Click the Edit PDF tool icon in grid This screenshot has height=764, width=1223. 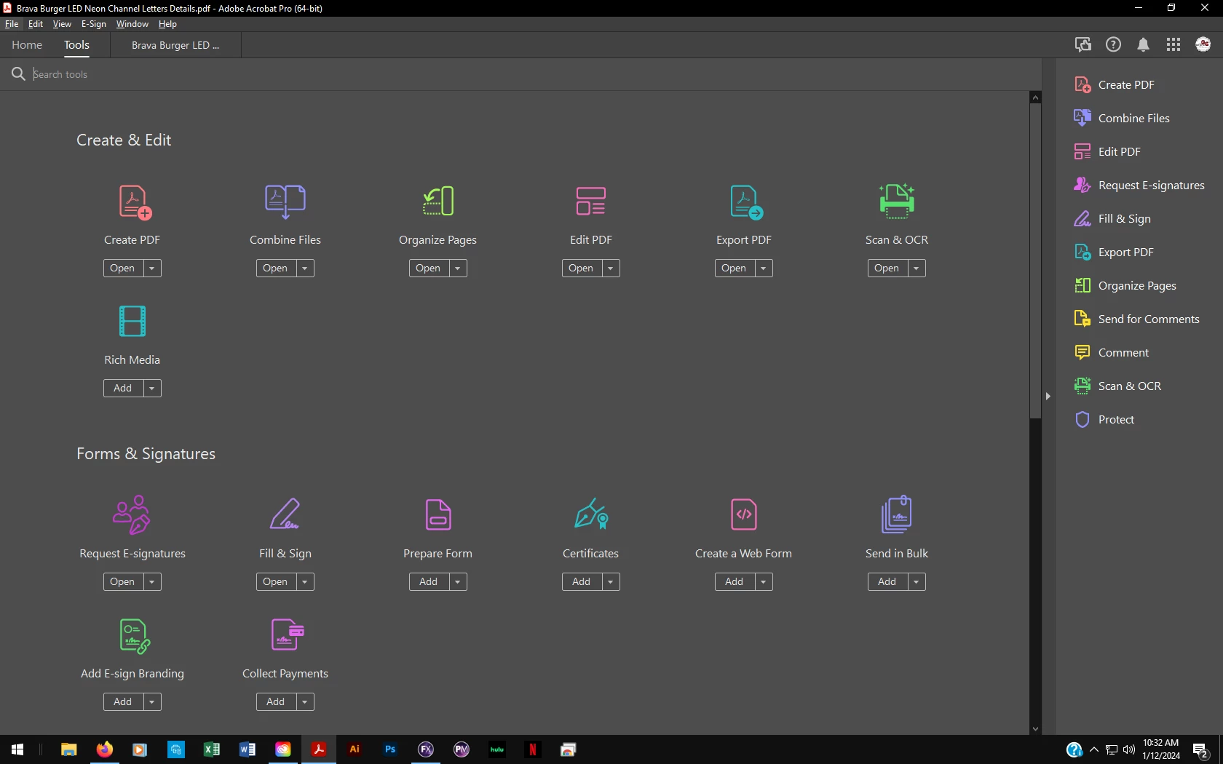tap(591, 202)
